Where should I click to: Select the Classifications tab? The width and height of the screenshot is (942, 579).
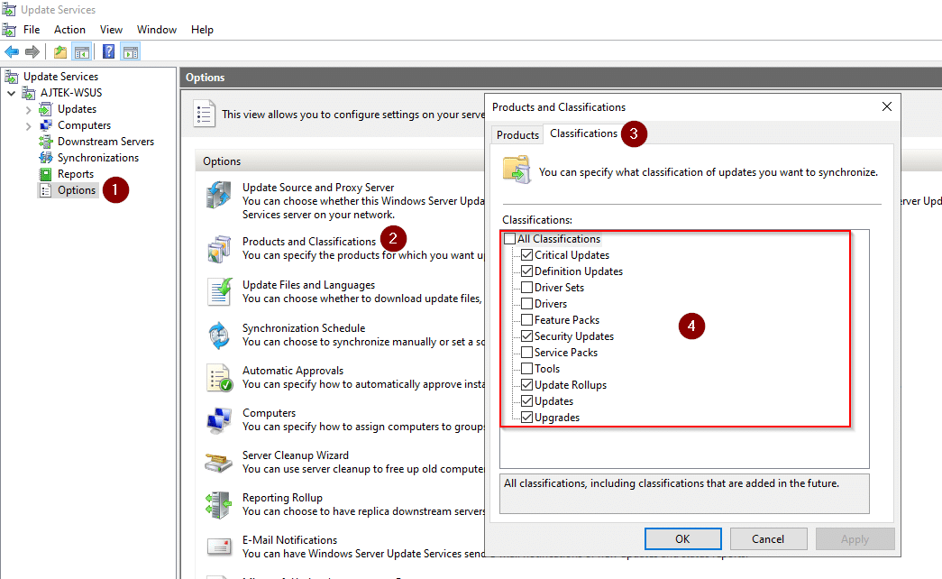coord(583,133)
